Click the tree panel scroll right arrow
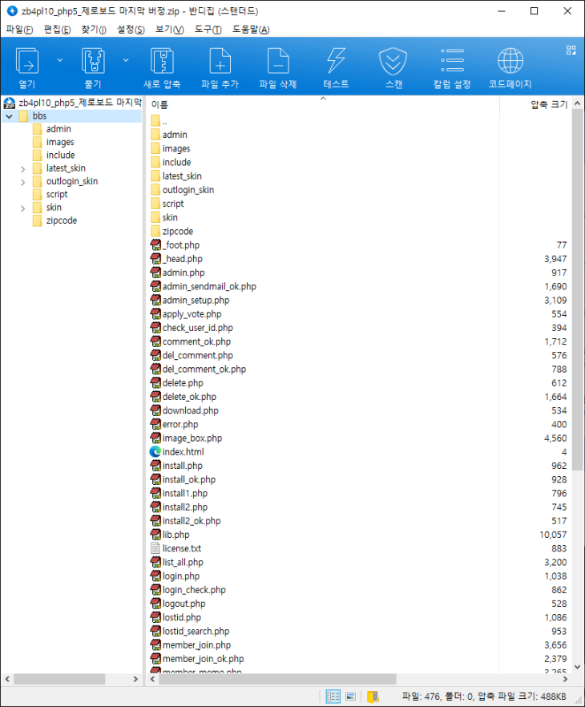 (135, 679)
